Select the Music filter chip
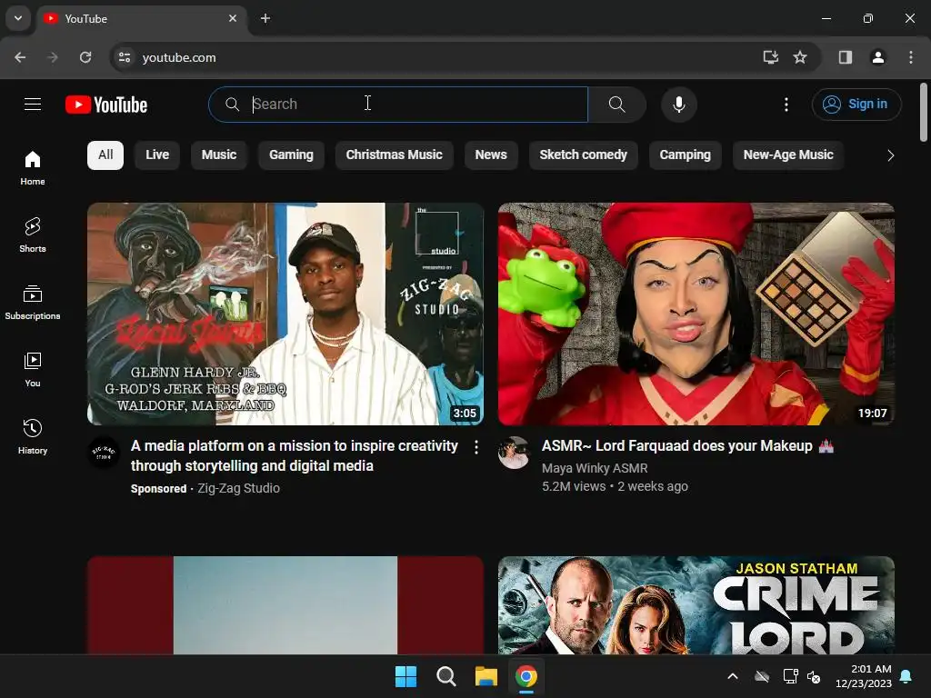Viewport: 931px width, 698px height. [218, 155]
